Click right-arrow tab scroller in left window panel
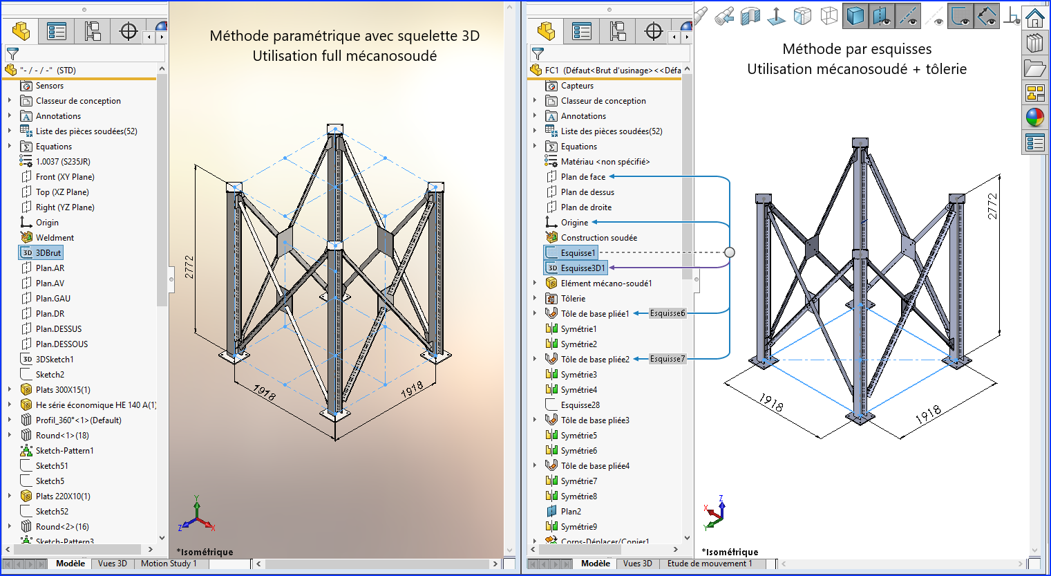Screen dimensions: 1051x576 (x=161, y=37)
